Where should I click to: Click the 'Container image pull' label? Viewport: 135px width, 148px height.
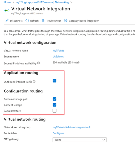(x=16, y=99)
